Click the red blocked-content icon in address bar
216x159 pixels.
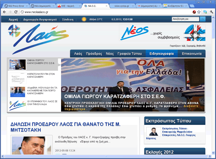coord(194,12)
